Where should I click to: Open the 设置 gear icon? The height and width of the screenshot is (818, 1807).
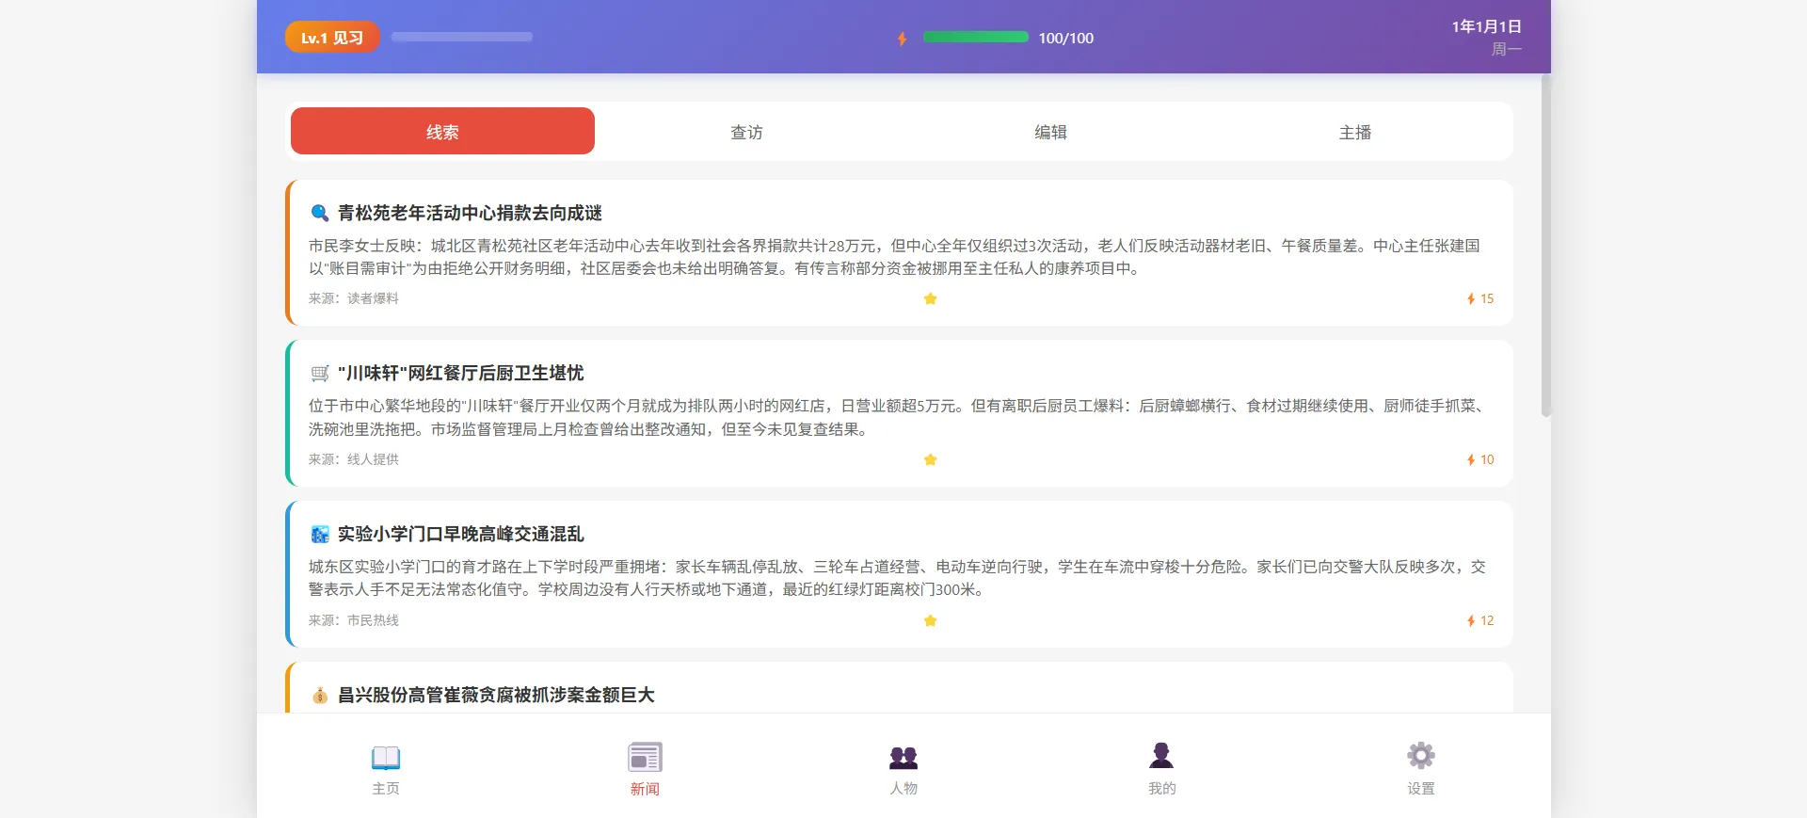1420,756
